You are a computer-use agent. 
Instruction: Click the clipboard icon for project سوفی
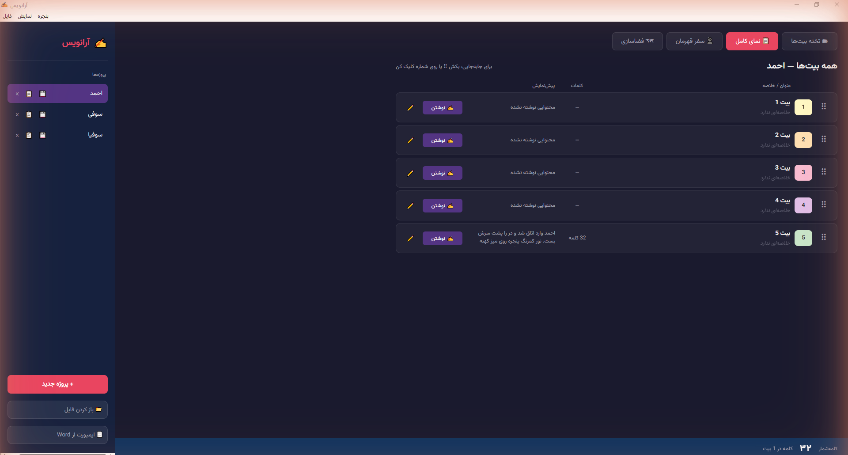pos(29,114)
